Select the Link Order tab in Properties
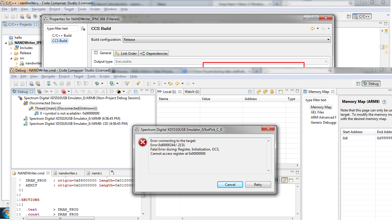This screenshot has width=392, height=220. (126, 53)
